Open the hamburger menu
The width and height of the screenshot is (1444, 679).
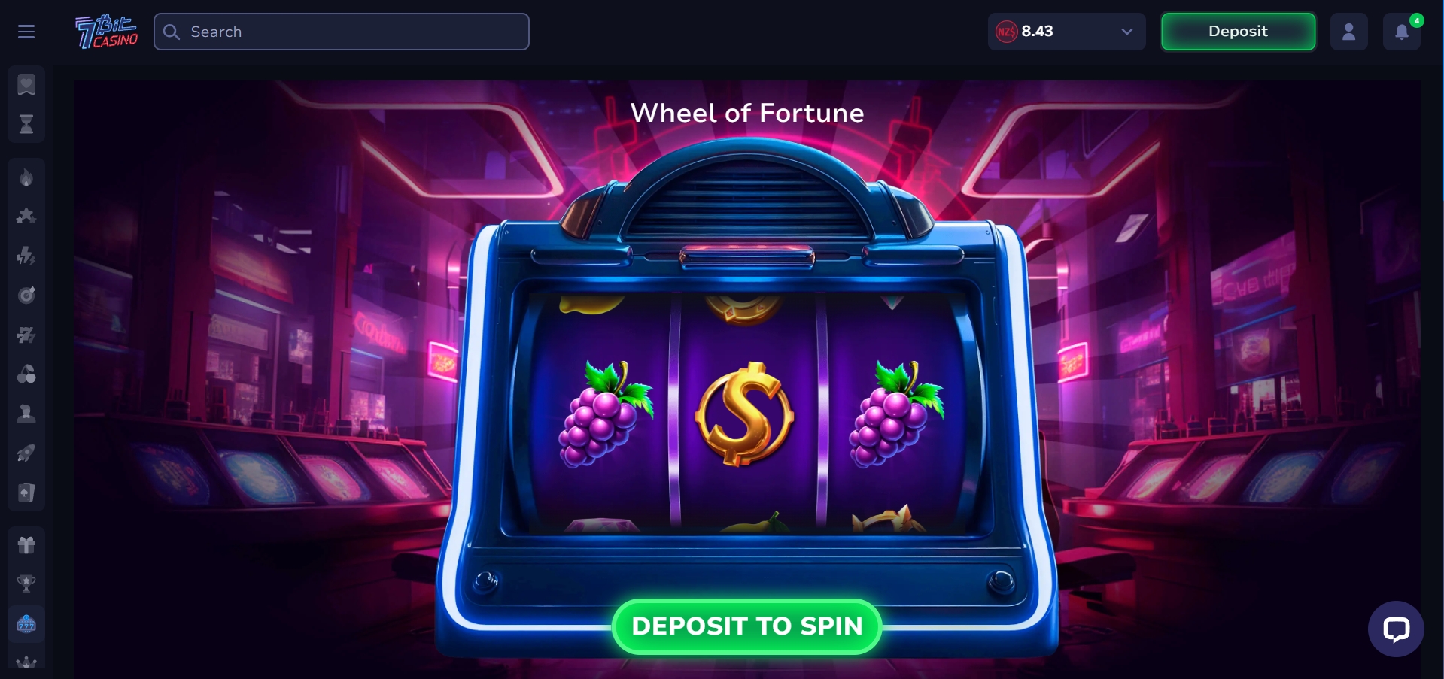point(26,32)
